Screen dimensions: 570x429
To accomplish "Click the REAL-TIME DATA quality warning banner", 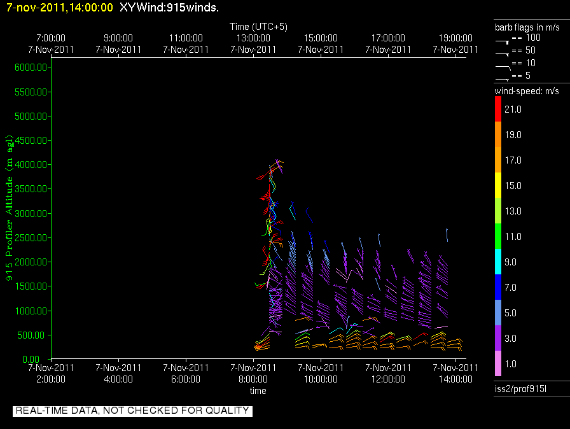I will (132, 411).
